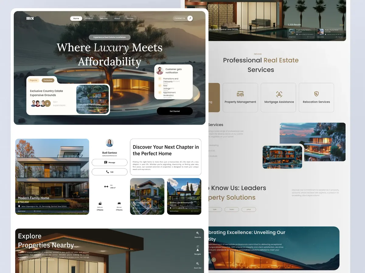Select the Exclusive tag
365x273 pixels.
48,80
